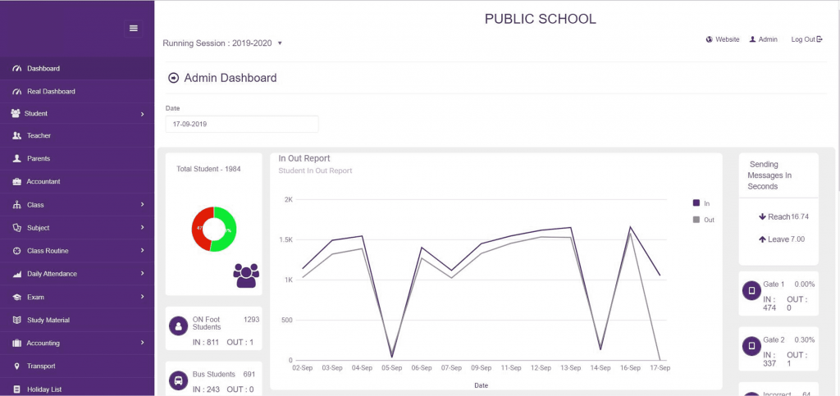The width and height of the screenshot is (840, 396).
Task: Click the red segment of donut chart
Action: 199,229
